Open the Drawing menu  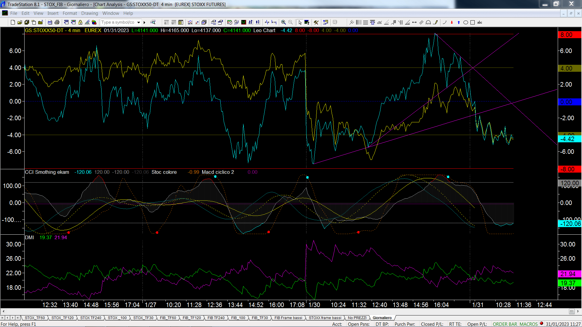[89, 13]
